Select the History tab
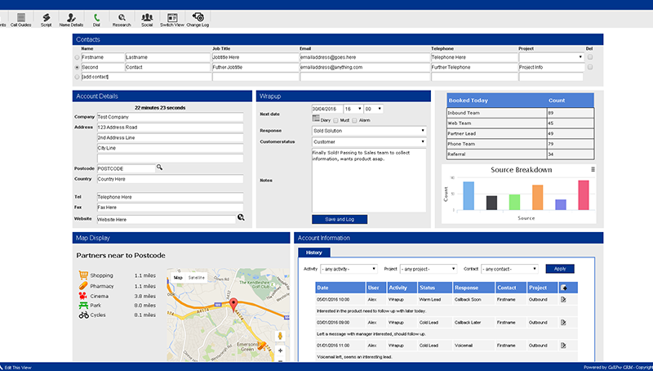The height and width of the screenshot is (371, 653). 314,253
